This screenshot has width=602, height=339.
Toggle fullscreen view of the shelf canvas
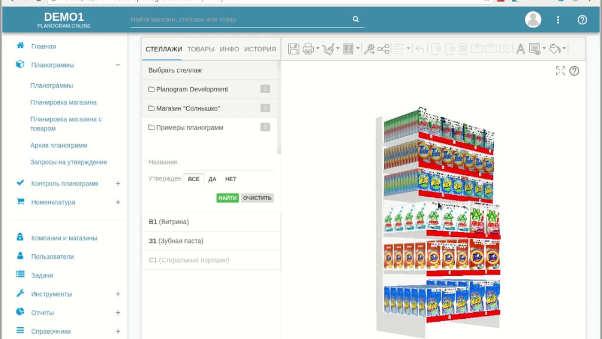tap(561, 71)
